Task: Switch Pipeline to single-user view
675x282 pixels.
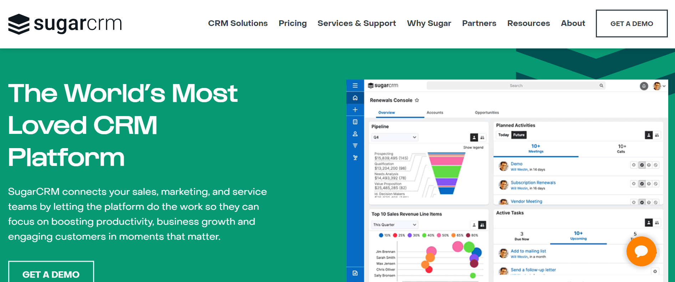Action: tap(474, 137)
